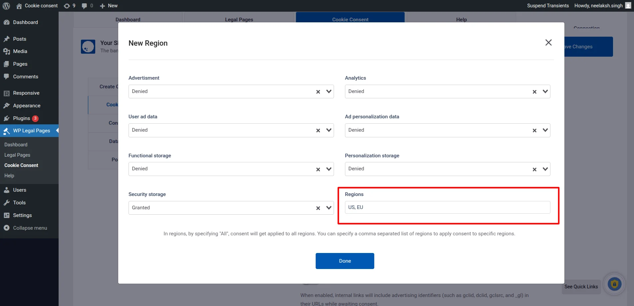Open the Media library from the sidebar

click(x=20, y=51)
